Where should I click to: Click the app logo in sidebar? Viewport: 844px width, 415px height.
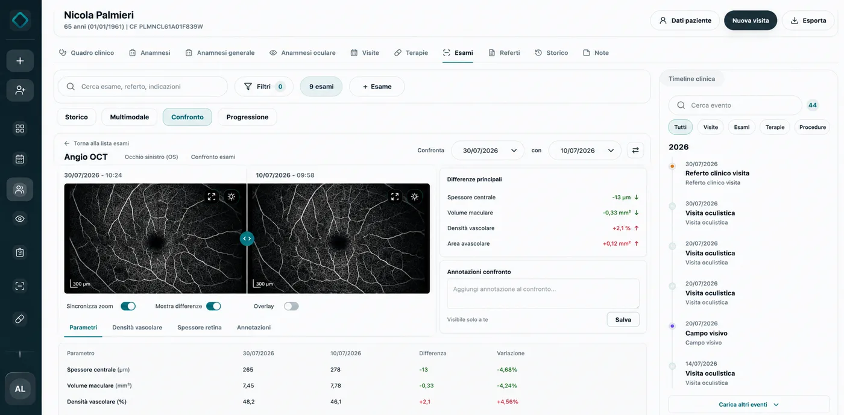[x=20, y=20]
